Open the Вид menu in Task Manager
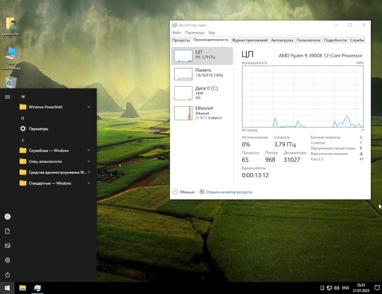The width and height of the screenshot is (382, 294). [x=212, y=33]
